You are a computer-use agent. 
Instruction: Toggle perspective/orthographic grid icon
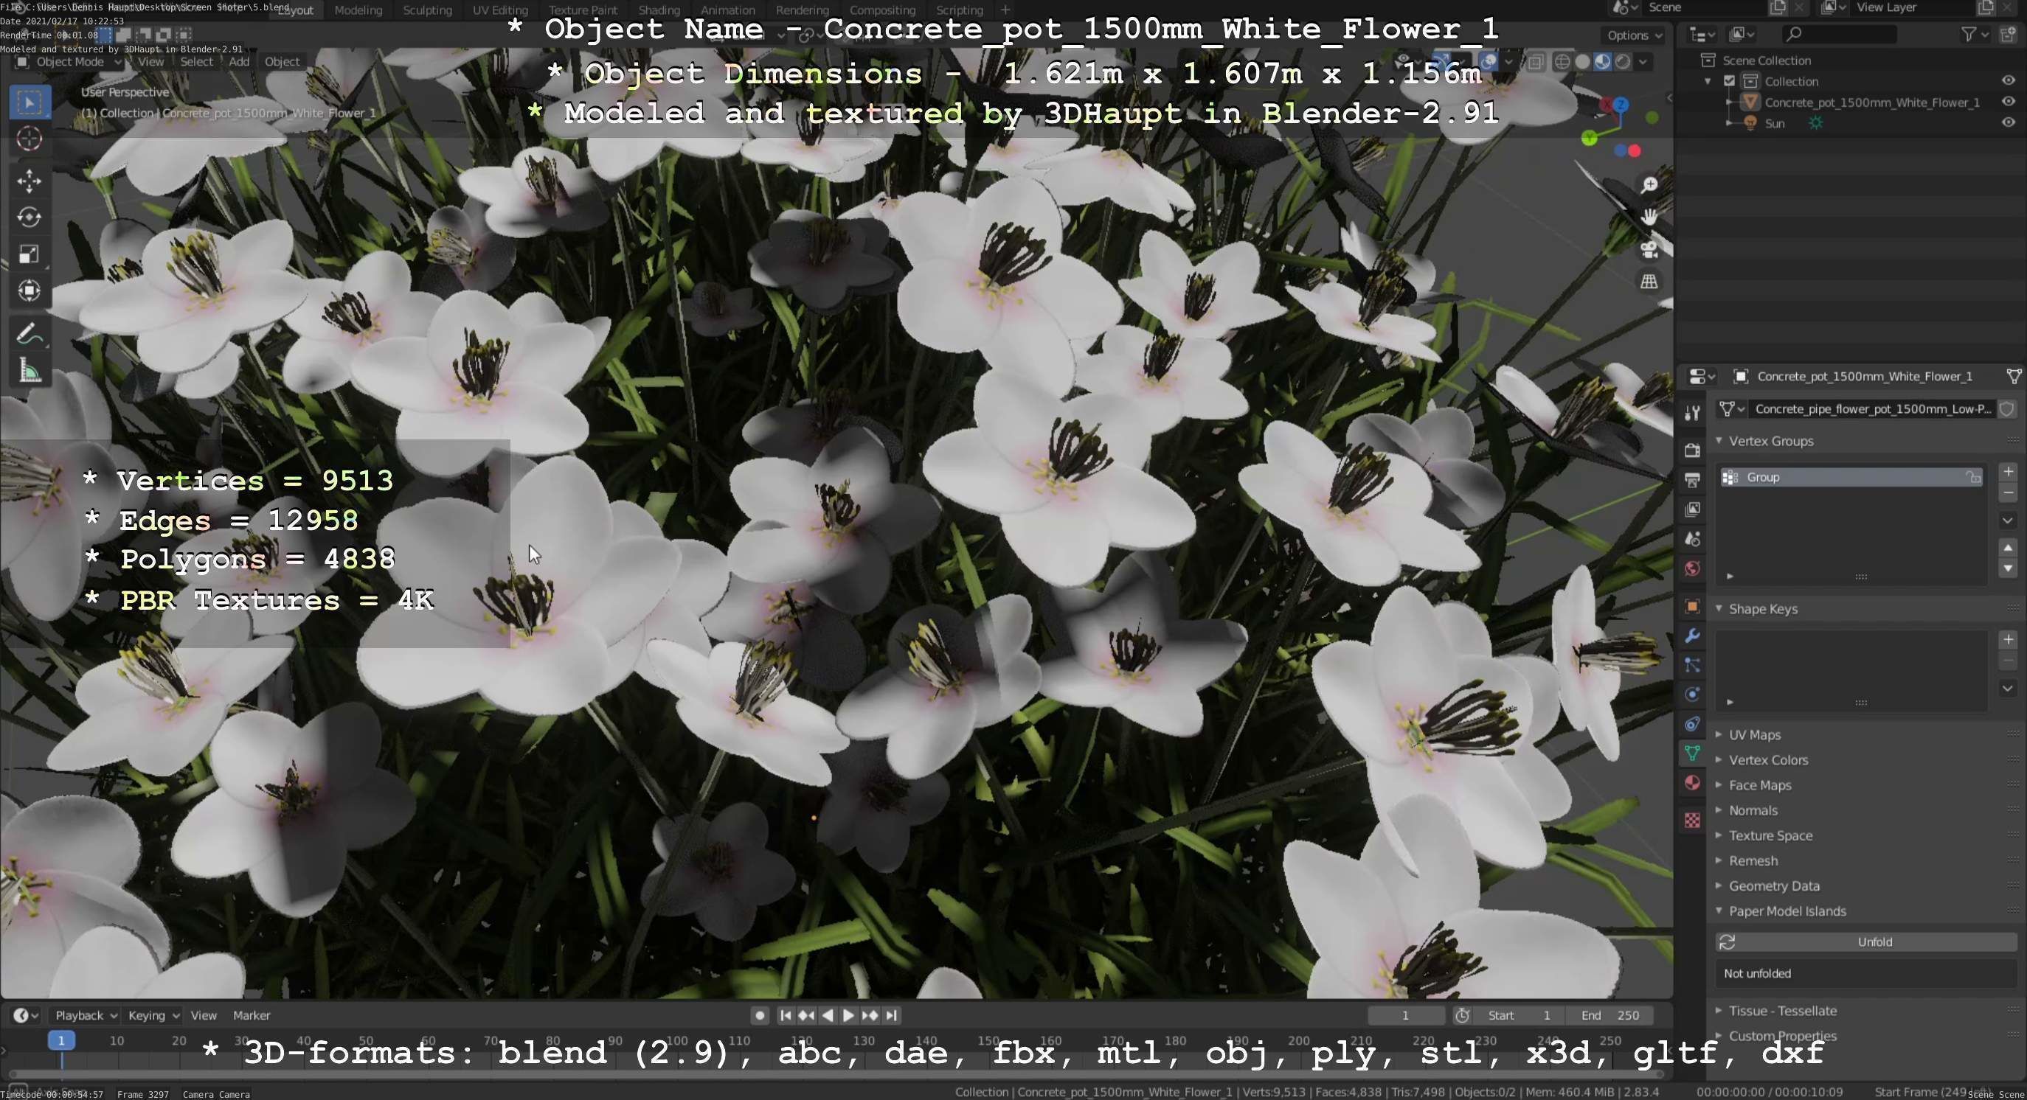(x=1649, y=282)
